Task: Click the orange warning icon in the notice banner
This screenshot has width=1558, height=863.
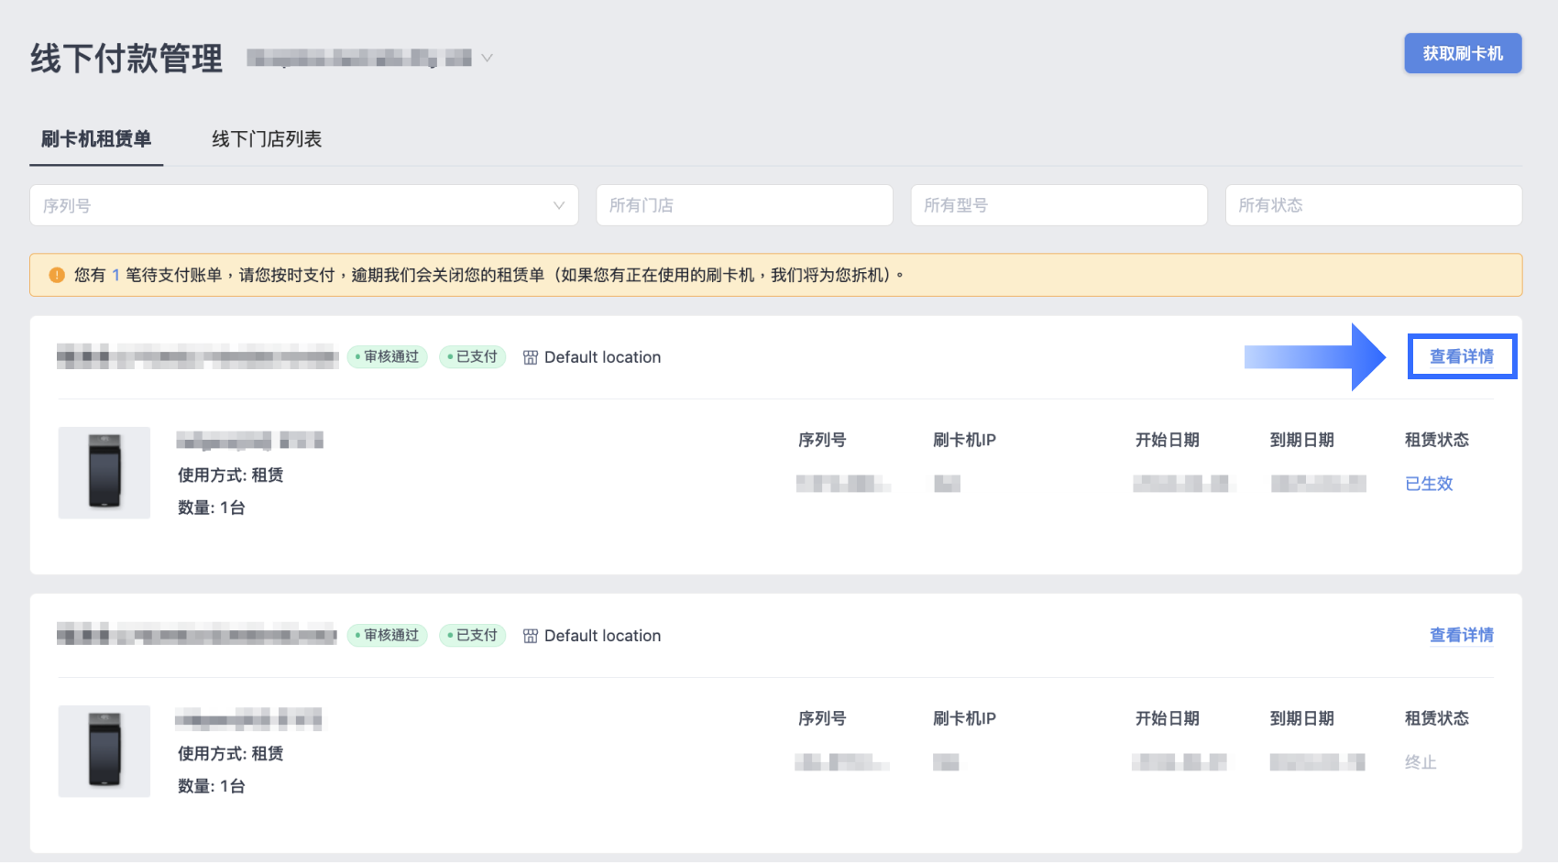Action: tap(57, 275)
